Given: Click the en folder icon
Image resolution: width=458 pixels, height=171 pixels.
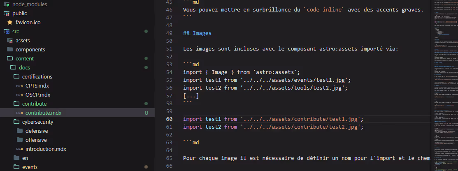Looking at the screenshot, I should click(x=16, y=158).
